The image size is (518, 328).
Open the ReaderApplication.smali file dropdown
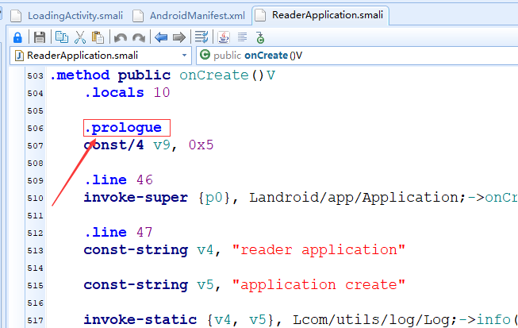pyautogui.click(x=101, y=56)
